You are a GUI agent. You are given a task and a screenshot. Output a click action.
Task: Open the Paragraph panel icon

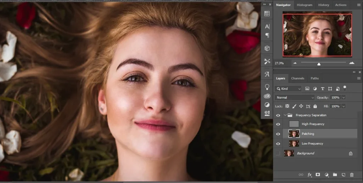[x=267, y=35]
